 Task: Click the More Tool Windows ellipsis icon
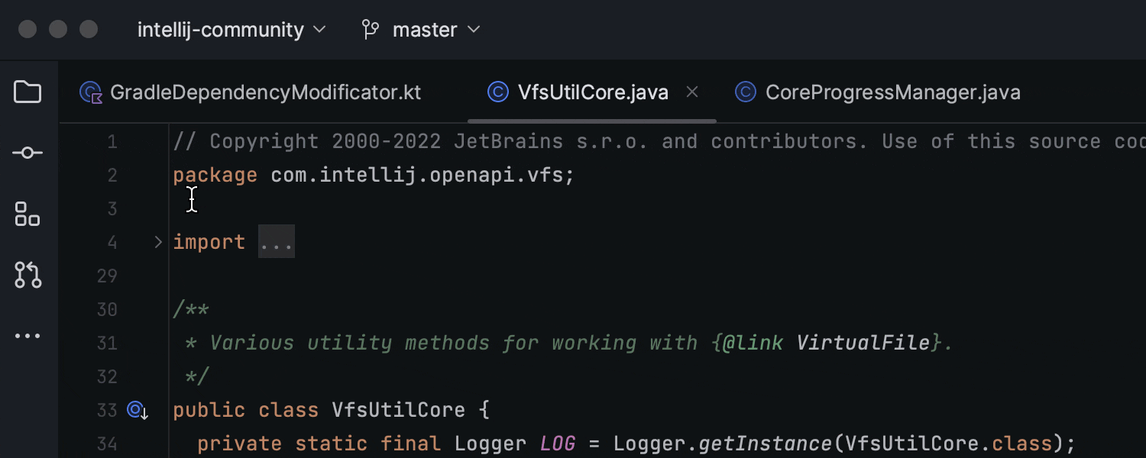click(28, 336)
